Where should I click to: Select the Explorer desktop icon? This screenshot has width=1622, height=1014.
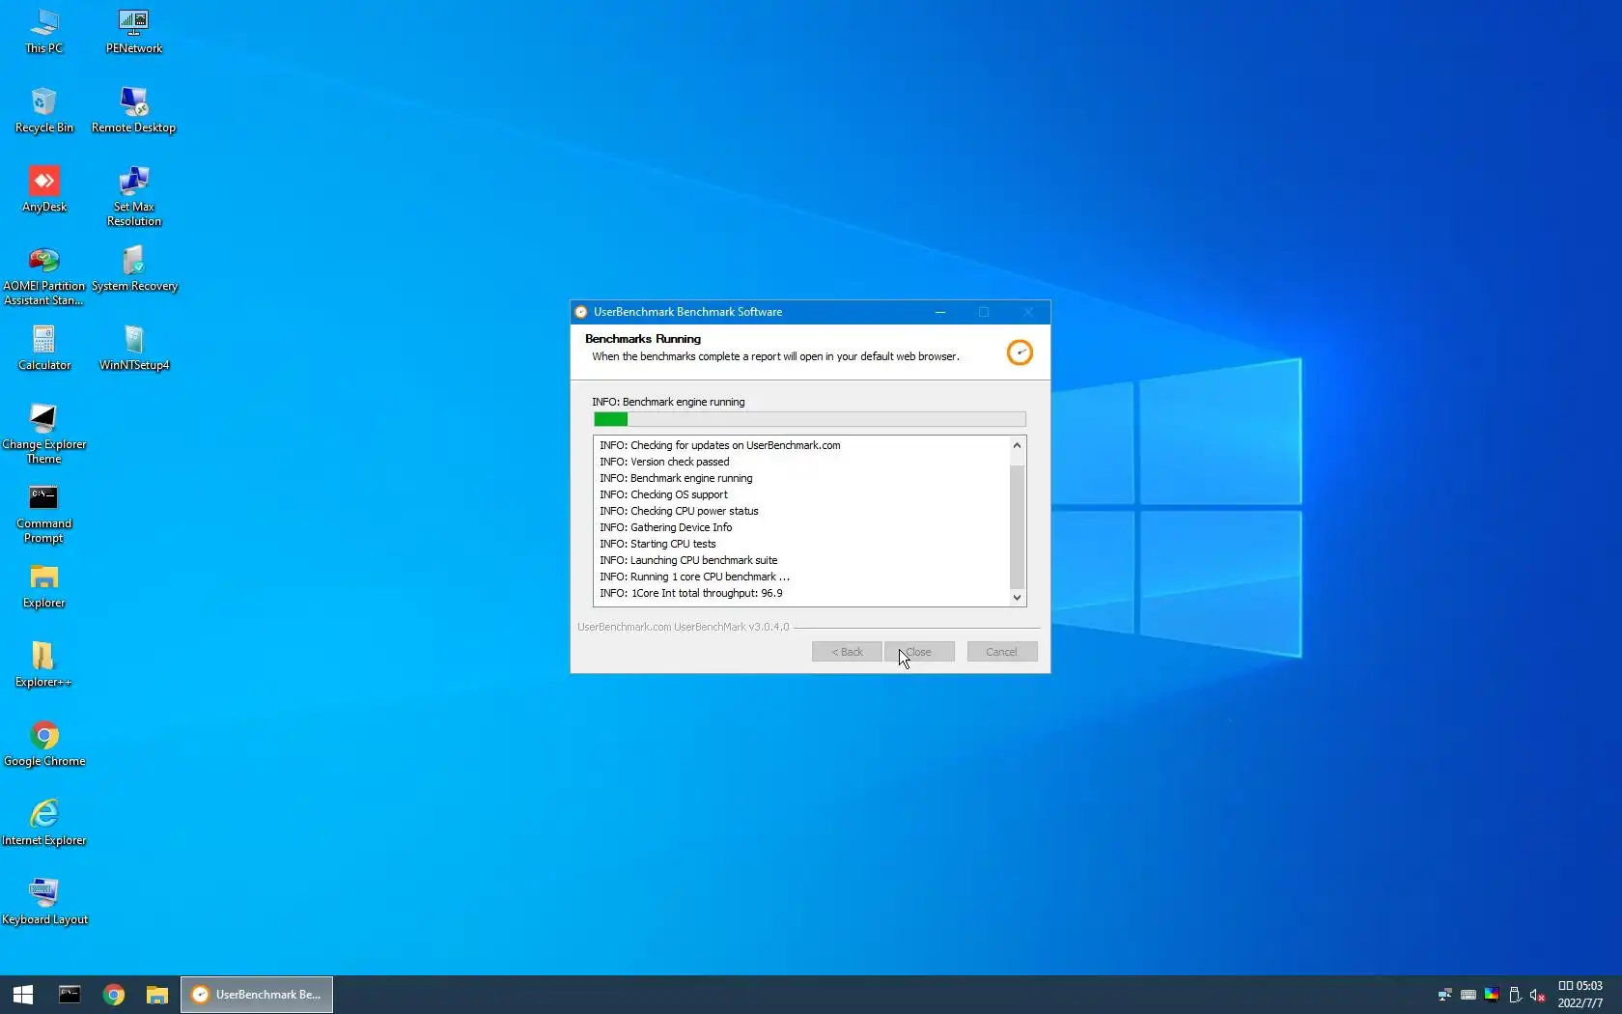point(43,585)
